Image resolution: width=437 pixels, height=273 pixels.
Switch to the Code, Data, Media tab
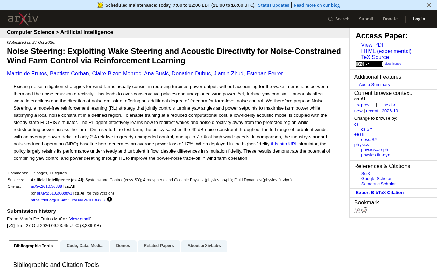85,246
